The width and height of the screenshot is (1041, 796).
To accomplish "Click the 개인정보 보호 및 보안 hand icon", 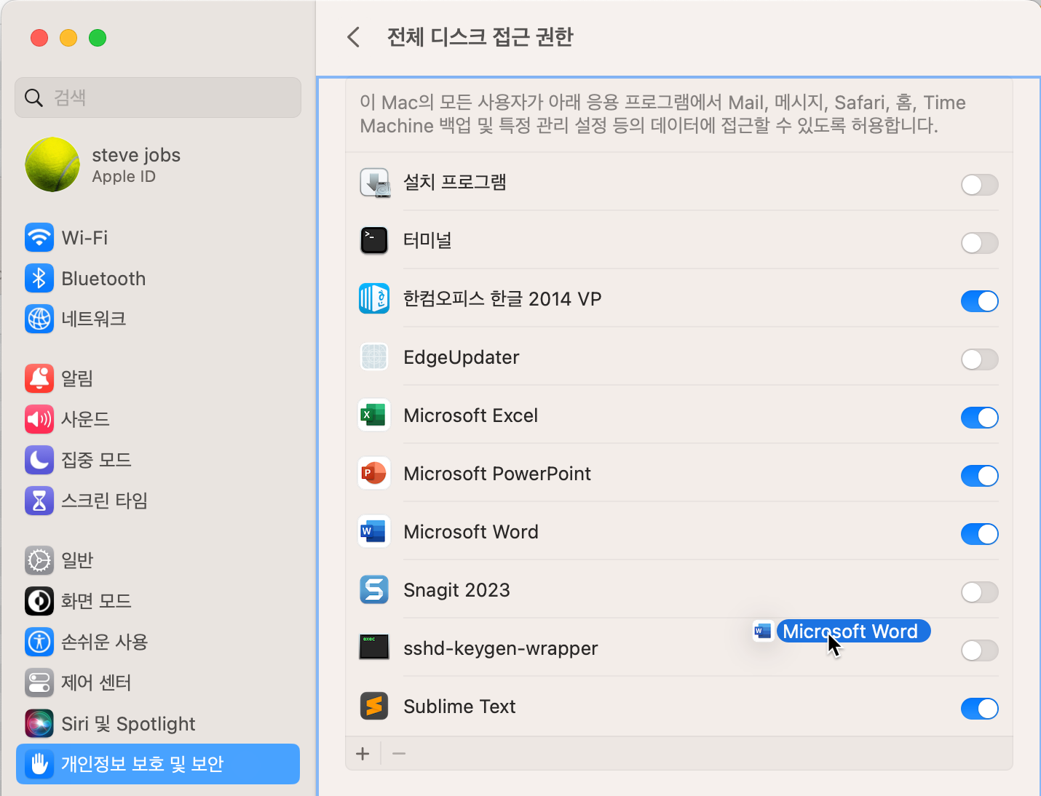I will [x=39, y=764].
